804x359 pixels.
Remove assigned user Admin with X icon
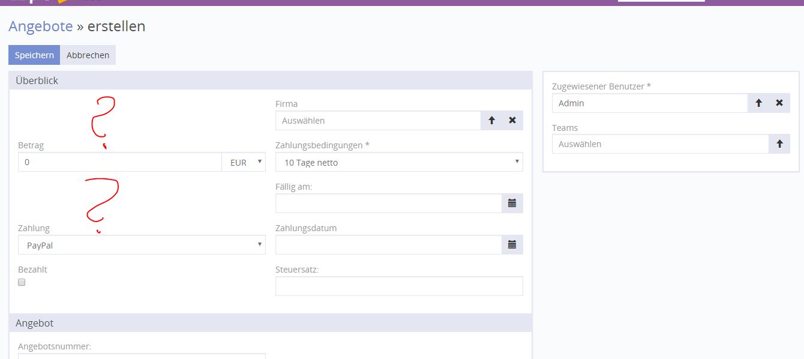779,103
